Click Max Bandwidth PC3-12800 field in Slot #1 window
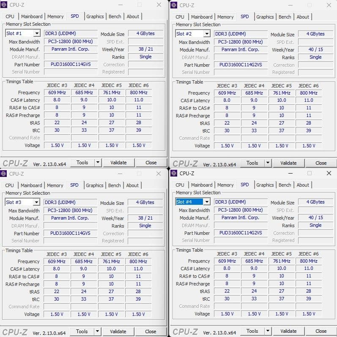The width and height of the screenshot is (337, 337). pos(71,41)
